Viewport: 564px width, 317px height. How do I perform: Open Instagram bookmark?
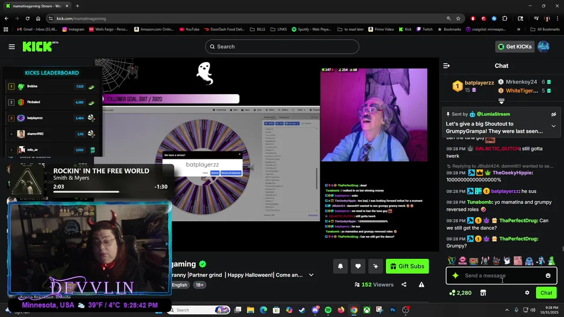click(x=73, y=29)
